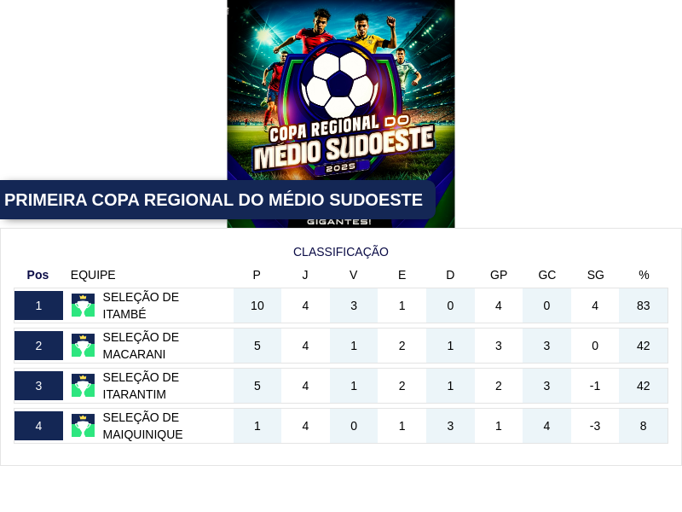The width and height of the screenshot is (682, 512).
Task: Select the position 1 badge
Action: tap(38, 305)
